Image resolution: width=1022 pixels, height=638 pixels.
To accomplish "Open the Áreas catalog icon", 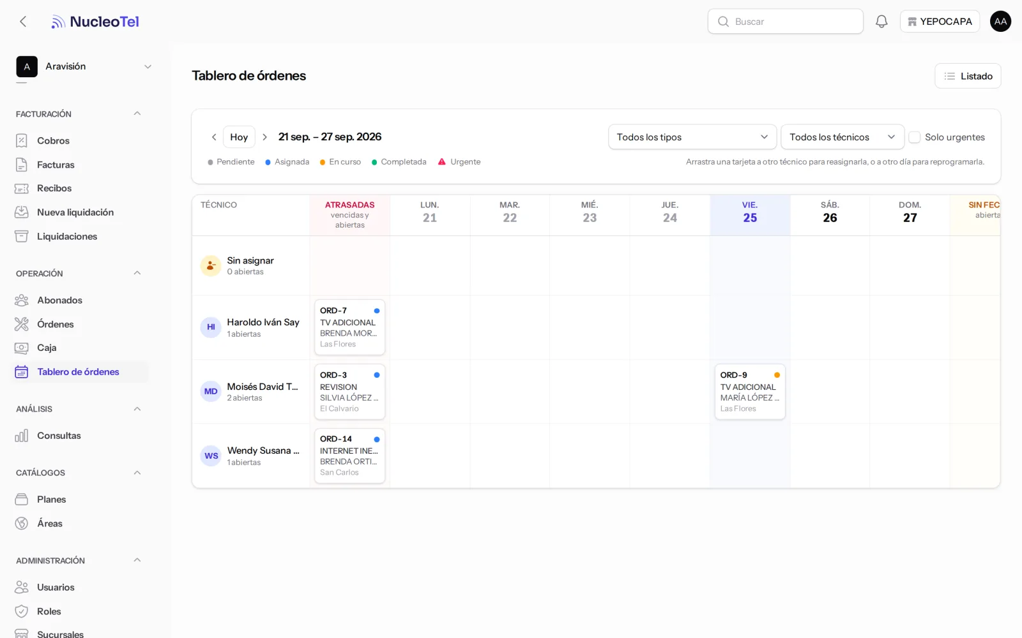I will (22, 524).
